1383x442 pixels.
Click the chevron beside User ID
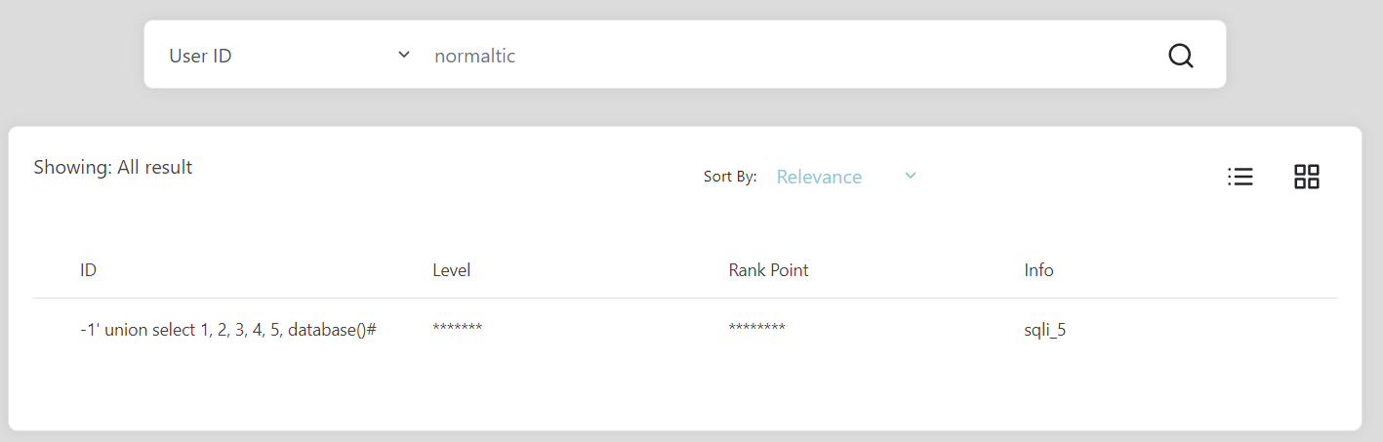pyautogui.click(x=404, y=55)
